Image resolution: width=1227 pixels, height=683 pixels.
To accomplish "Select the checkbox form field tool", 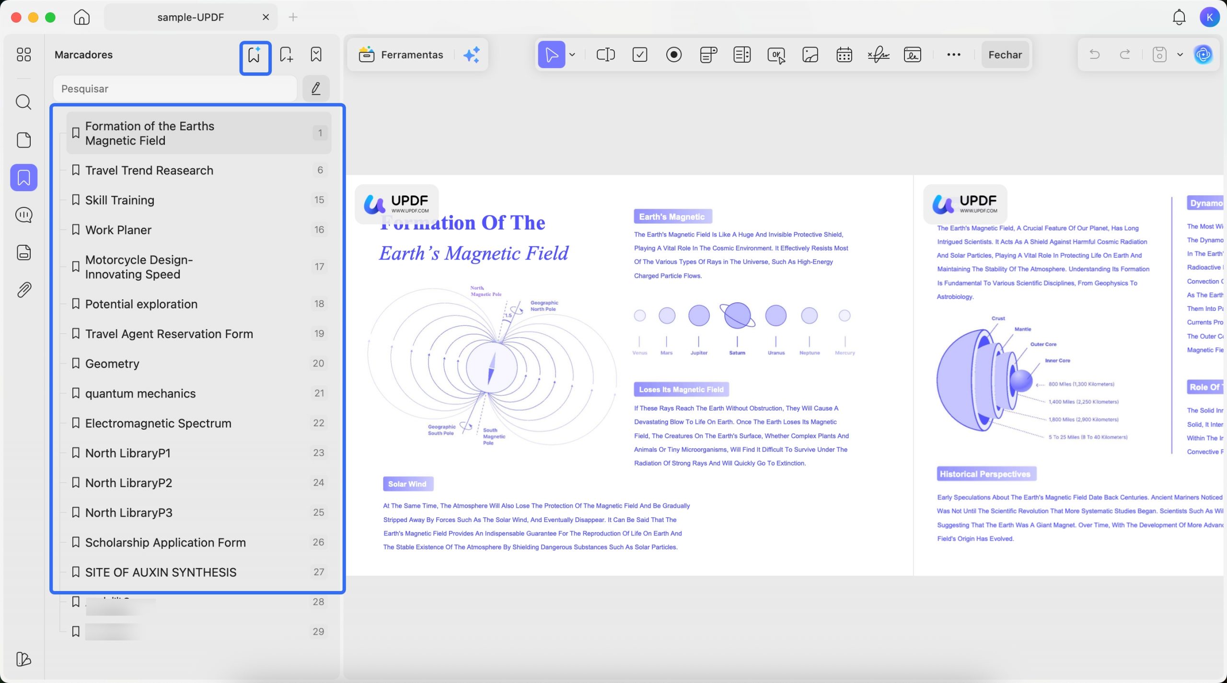I will click(x=640, y=55).
